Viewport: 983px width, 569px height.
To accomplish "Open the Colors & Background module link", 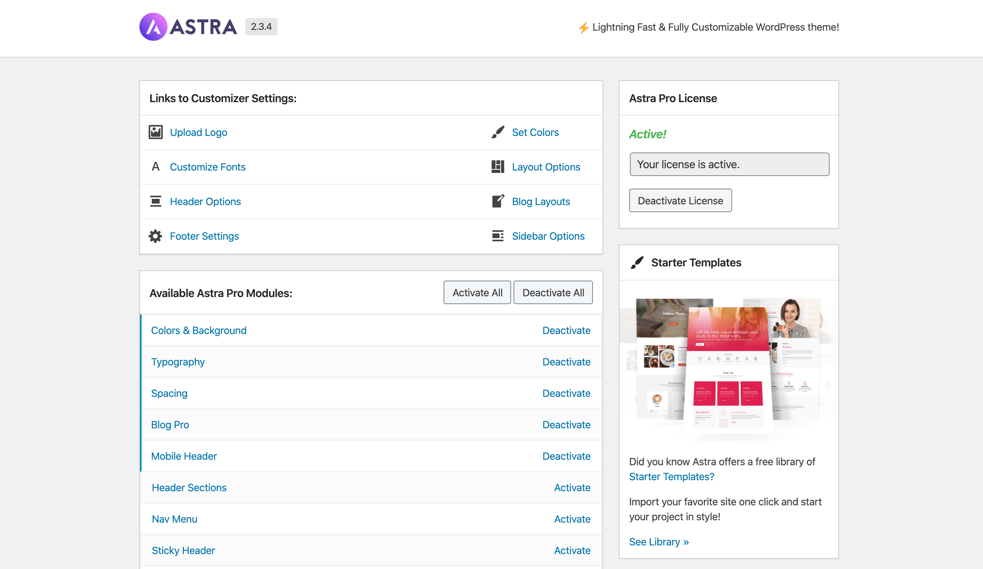I will pos(199,330).
